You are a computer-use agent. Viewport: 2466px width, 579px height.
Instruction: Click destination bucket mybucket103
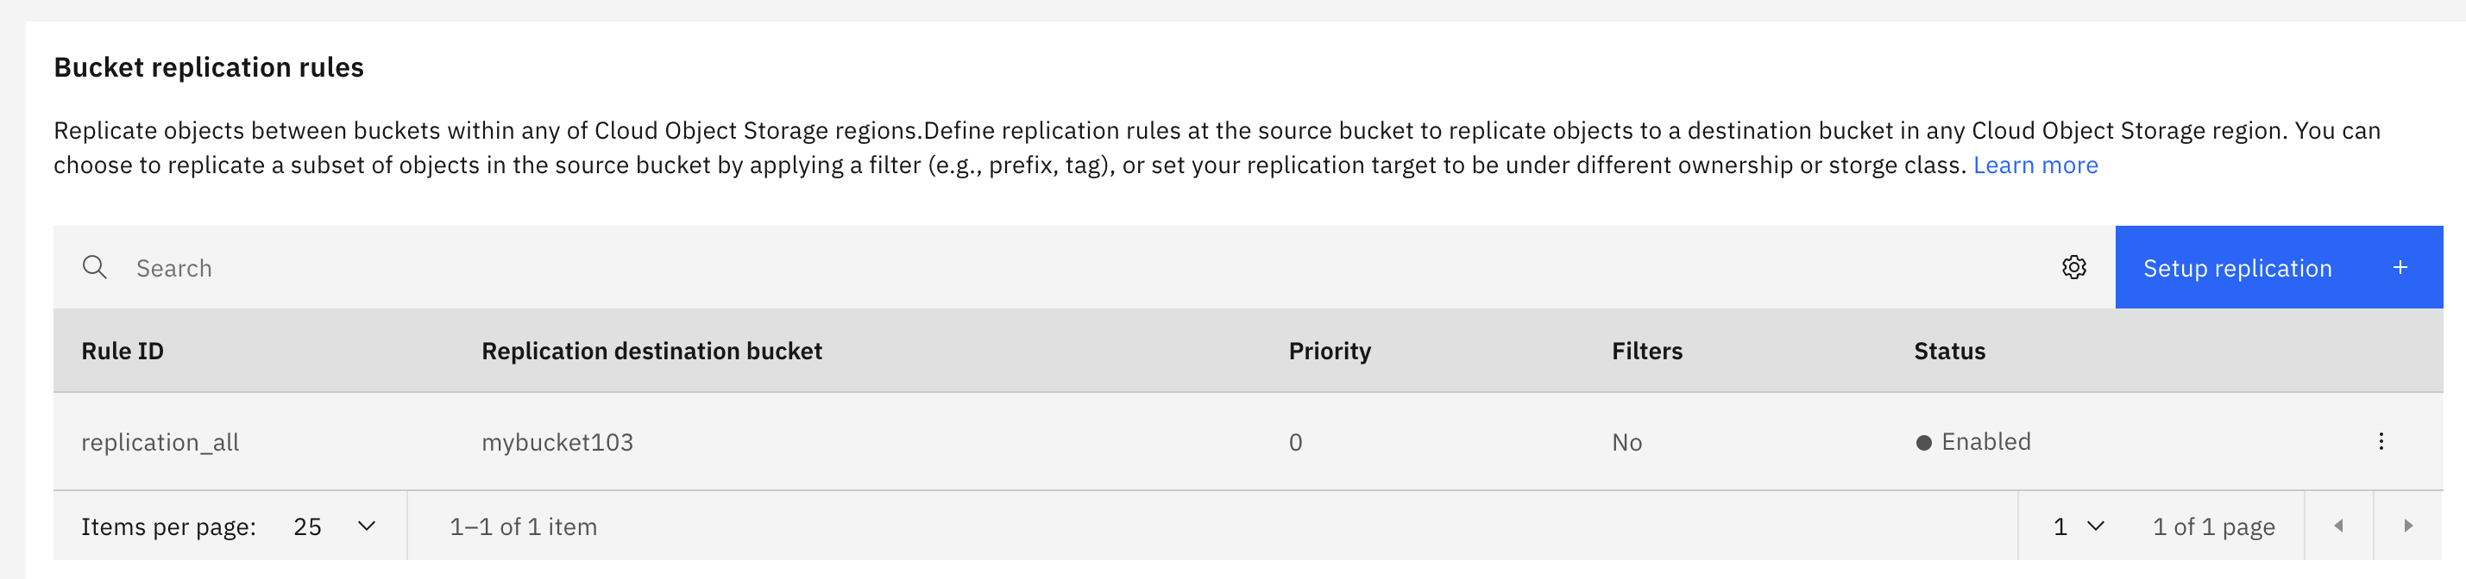557,442
